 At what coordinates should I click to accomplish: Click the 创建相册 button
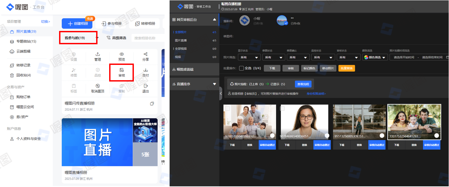tap(77, 24)
